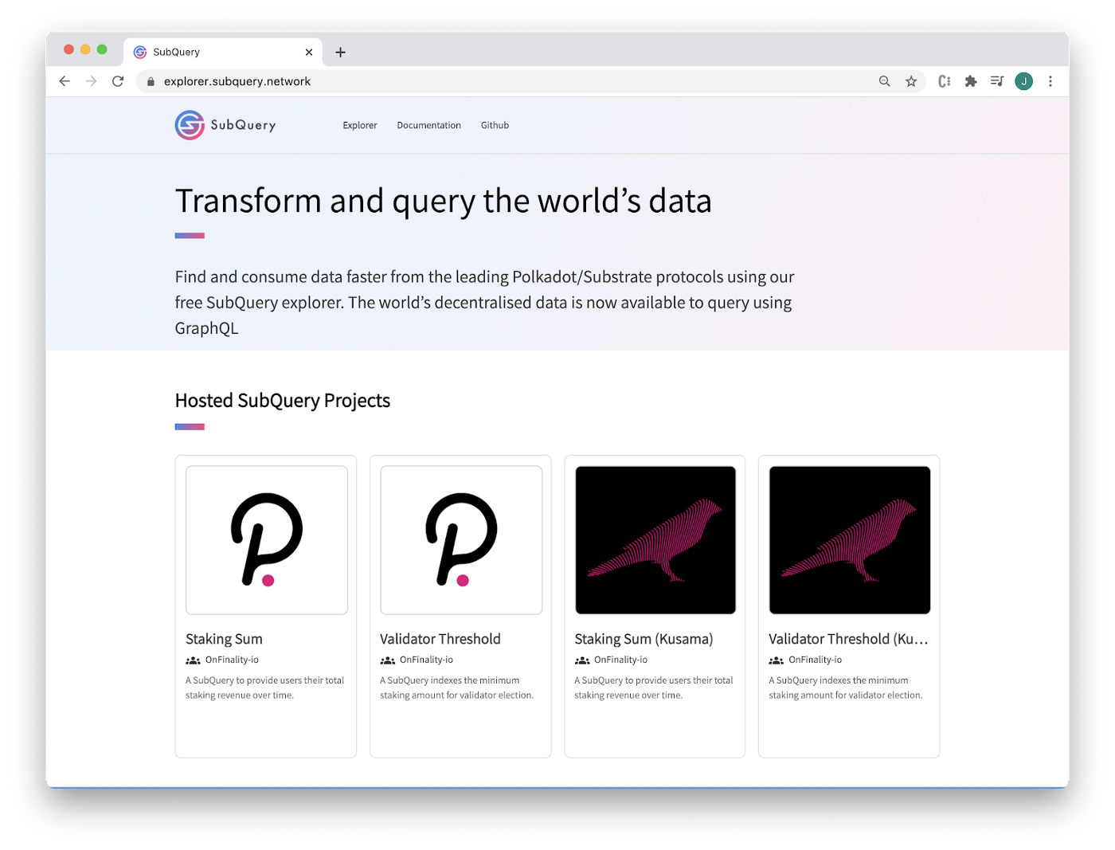Click the media control playlist icon
The image size is (1115, 850).
coord(997,81)
